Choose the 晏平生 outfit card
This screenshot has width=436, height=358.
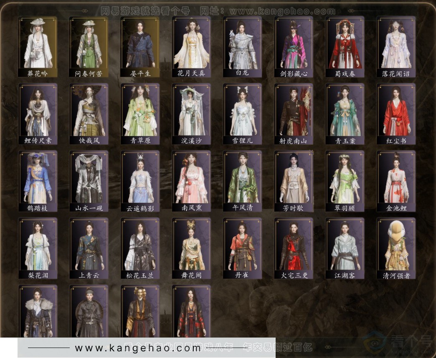click(x=140, y=47)
